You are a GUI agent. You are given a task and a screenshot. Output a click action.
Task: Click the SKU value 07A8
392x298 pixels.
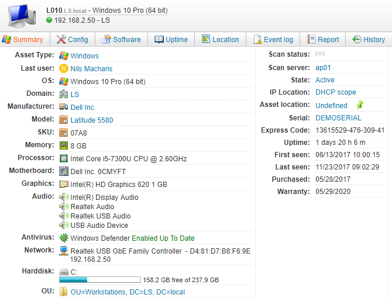pyautogui.click(x=78, y=133)
